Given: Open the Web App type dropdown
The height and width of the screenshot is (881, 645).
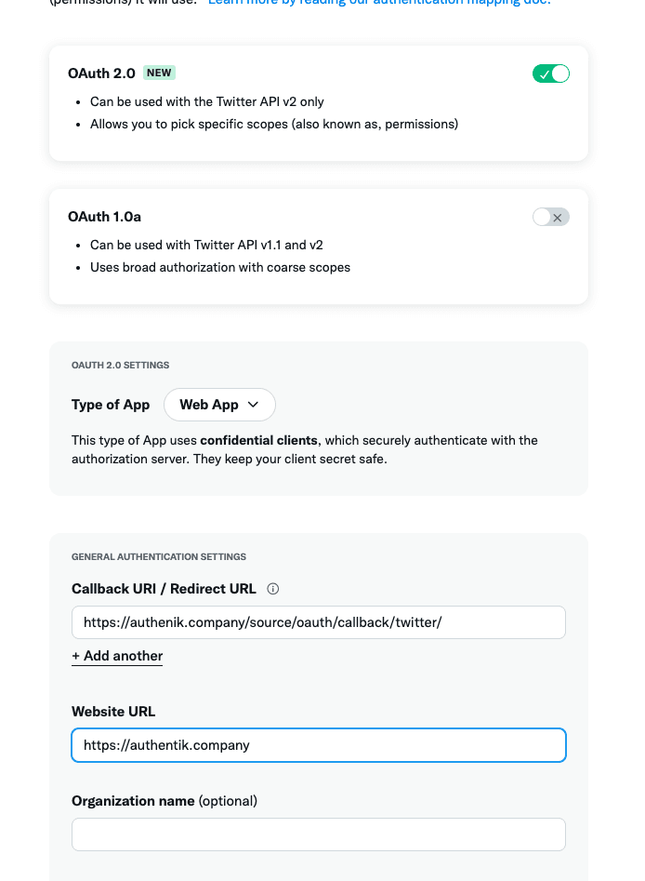Looking at the screenshot, I should pos(219,405).
